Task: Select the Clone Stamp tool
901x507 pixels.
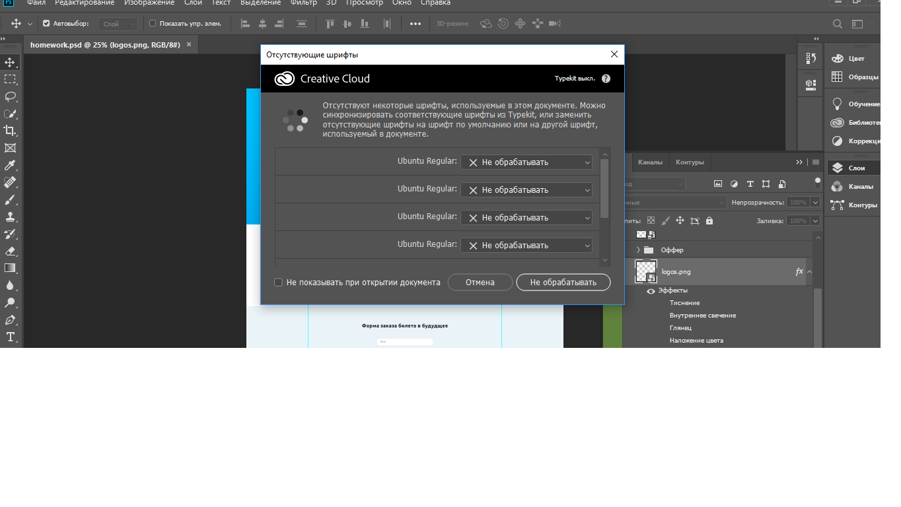Action: click(10, 217)
